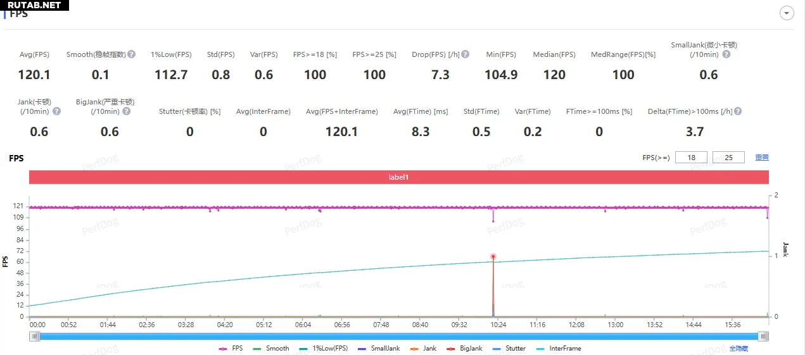The image size is (805, 355).
Task: Toggle Smooth series in chart legend
Action: (x=271, y=348)
